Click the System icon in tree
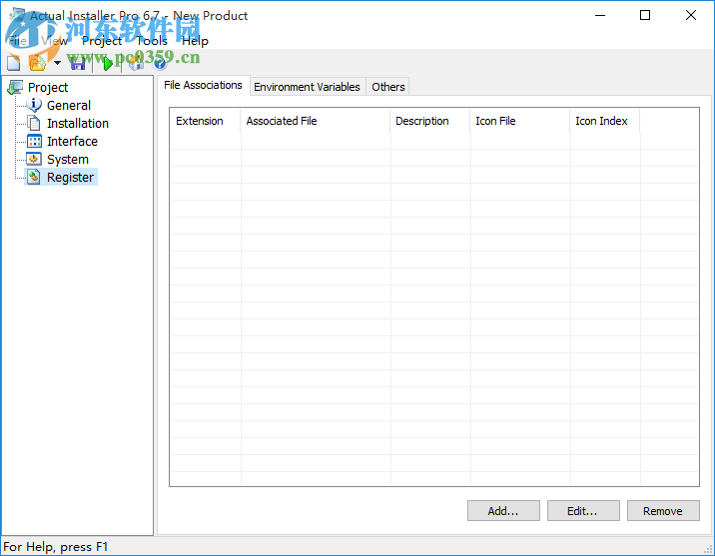The width and height of the screenshot is (715, 556). (34, 159)
